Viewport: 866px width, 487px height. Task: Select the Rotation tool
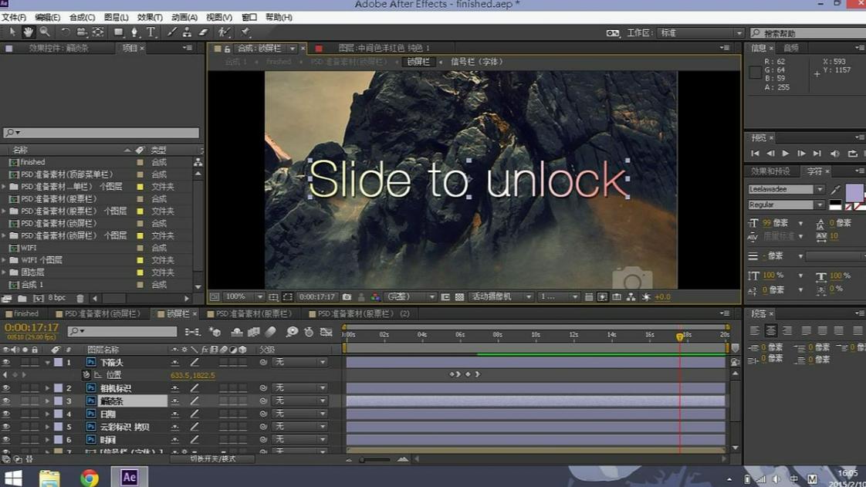point(65,32)
